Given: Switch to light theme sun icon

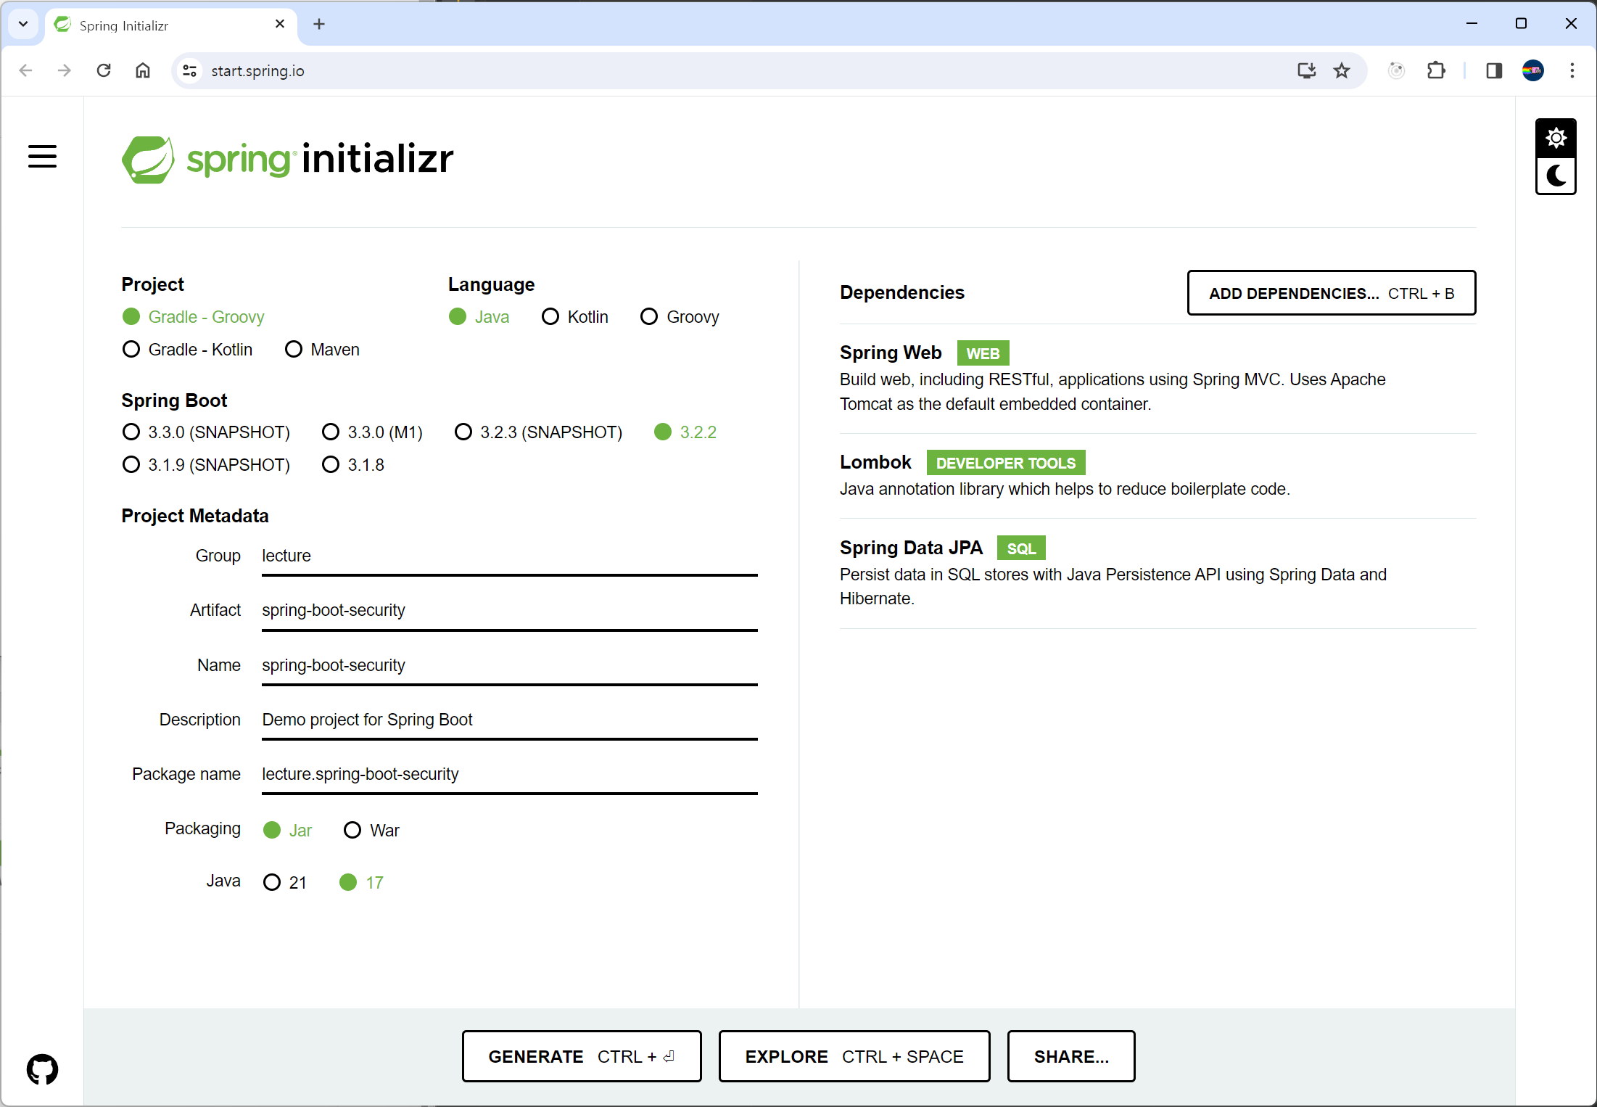Looking at the screenshot, I should pyautogui.click(x=1556, y=138).
